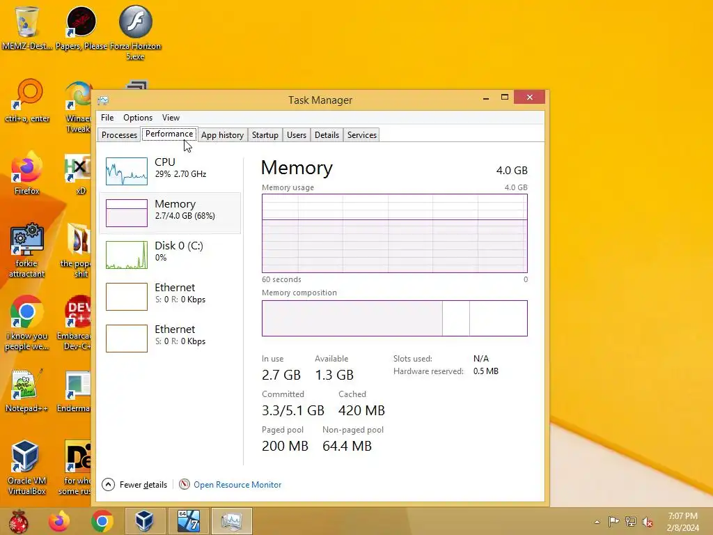
Task: Collapse Task Manager with Fewer details arrow
Action: (108, 485)
